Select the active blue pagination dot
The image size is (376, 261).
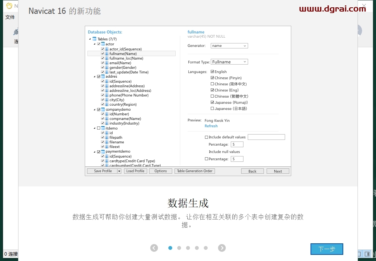(x=170, y=248)
